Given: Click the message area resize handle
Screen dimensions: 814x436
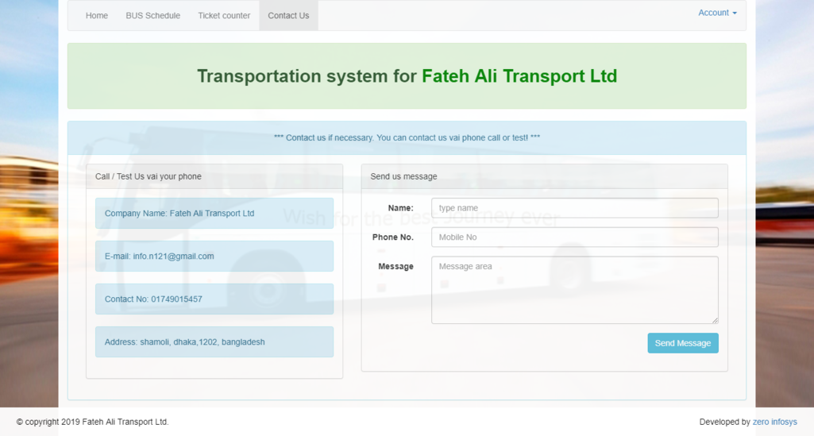Looking at the screenshot, I should pyautogui.click(x=715, y=320).
